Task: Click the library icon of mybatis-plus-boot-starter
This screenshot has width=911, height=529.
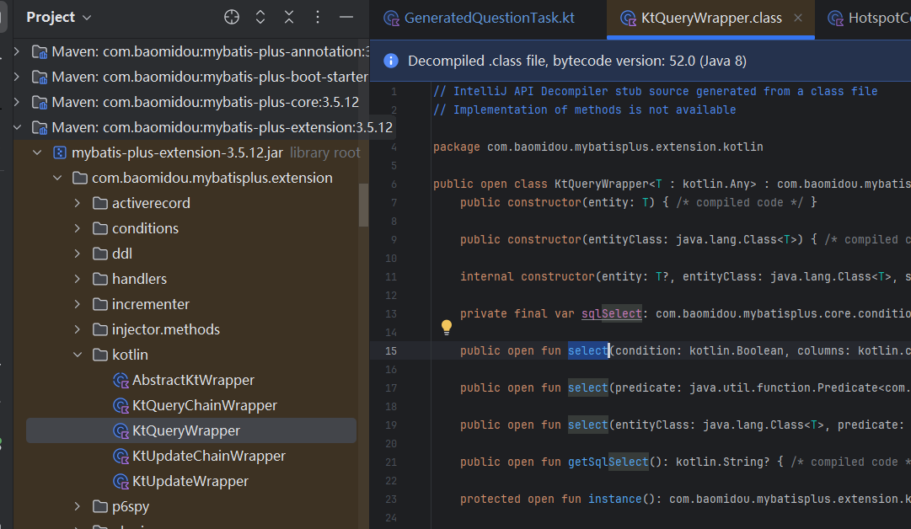Action: (x=40, y=77)
